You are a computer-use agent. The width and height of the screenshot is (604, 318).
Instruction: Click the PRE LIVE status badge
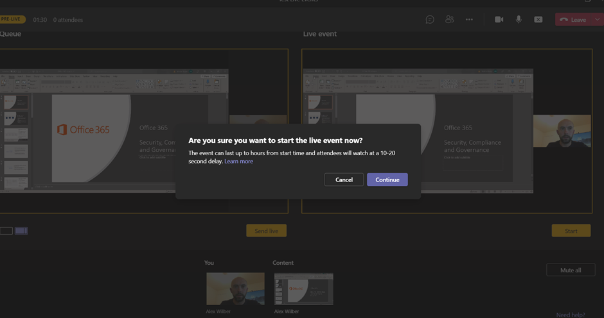pos(12,20)
